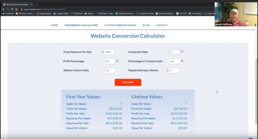This screenshot has height=139, width=258.
Task: Open QuickSprout University bookmark
Action: (x=125, y=13)
